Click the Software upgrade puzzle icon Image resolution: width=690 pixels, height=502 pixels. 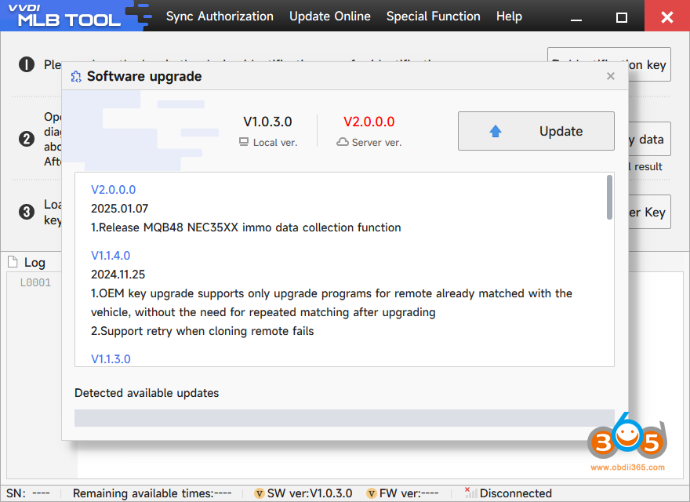[x=76, y=77]
